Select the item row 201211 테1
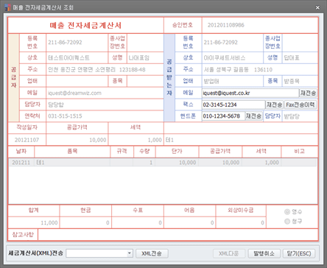This screenshot has width=327, height=268. pyautogui.click(x=163, y=163)
